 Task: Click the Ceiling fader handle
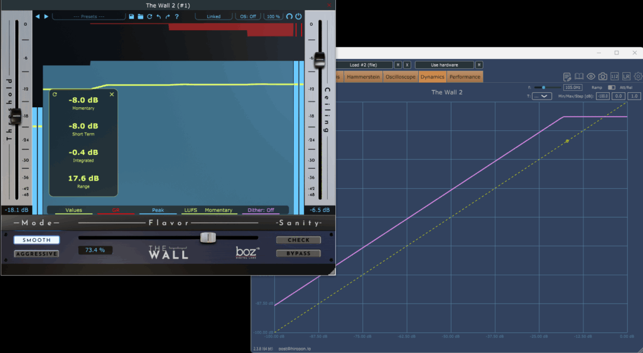[x=320, y=60]
